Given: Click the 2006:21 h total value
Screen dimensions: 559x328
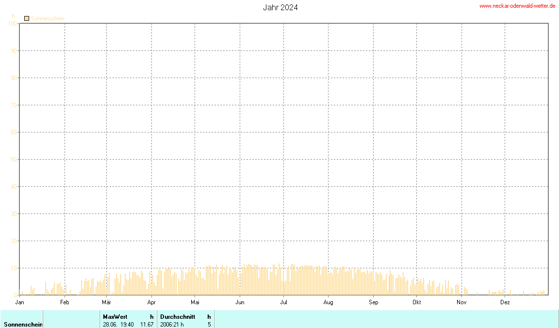Looking at the screenshot, I should click(x=172, y=324).
